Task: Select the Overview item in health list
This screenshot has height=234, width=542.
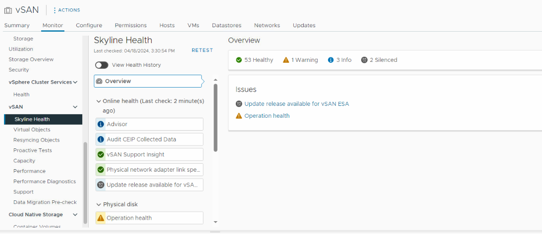Action: coord(148,81)
